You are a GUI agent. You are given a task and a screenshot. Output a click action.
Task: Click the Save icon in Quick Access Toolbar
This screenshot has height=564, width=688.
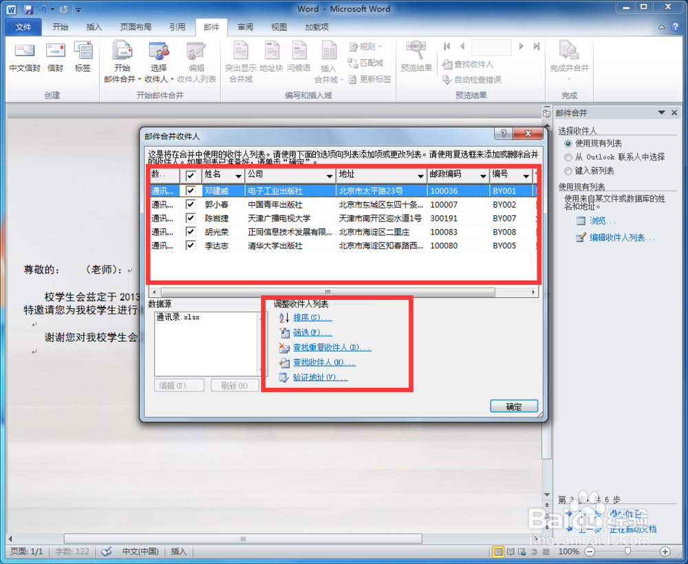click(x=28, y=9)
